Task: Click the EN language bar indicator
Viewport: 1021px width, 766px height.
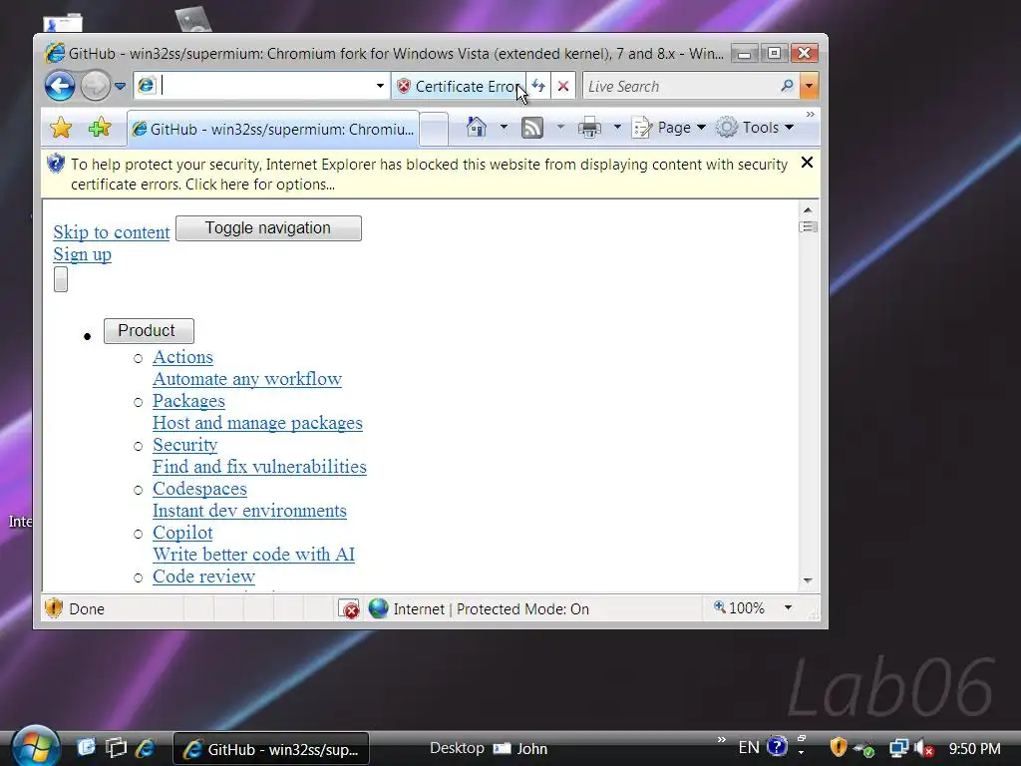Action: click(749, 748)
